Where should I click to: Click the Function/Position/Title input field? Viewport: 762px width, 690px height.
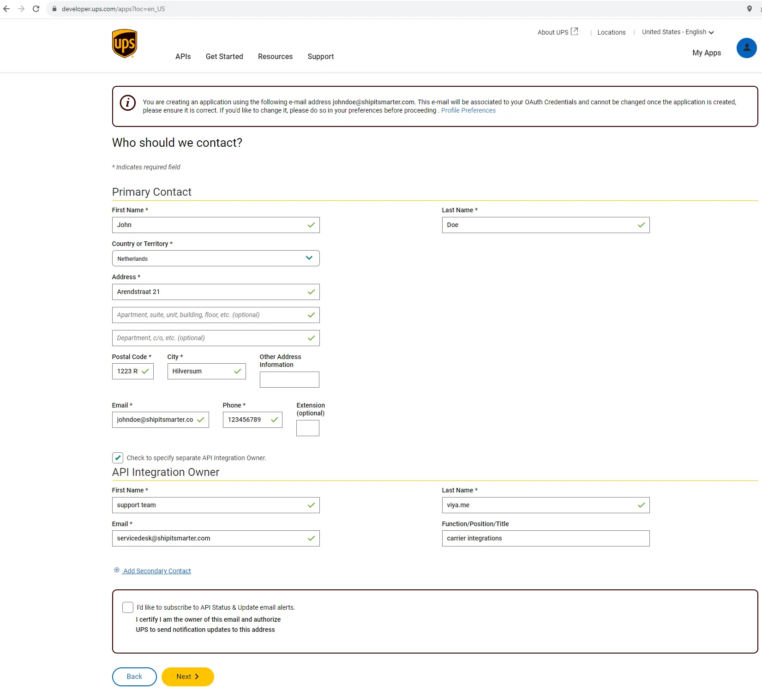tap(545, 538)
